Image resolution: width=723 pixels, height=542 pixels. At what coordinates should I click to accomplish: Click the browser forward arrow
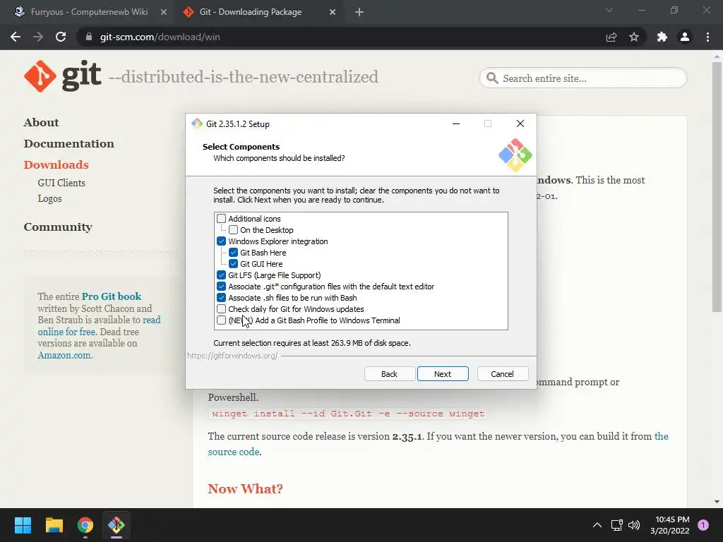pyautogui.click(x=38, y=37)
